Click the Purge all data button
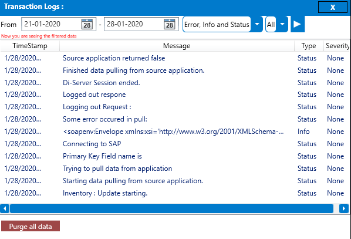 tap(31, 226)
